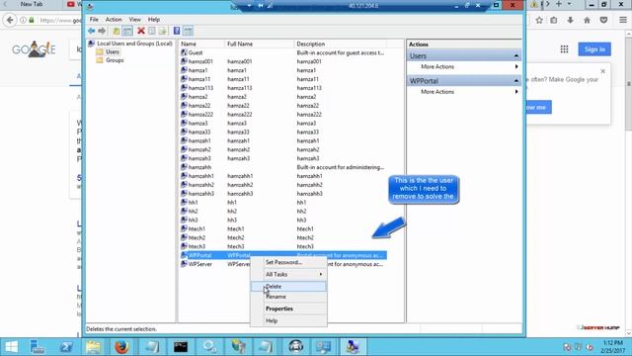This screenshot has width=632, height=356.
Task: Open Server Manager from the taskbar
Action: [38, 347]
